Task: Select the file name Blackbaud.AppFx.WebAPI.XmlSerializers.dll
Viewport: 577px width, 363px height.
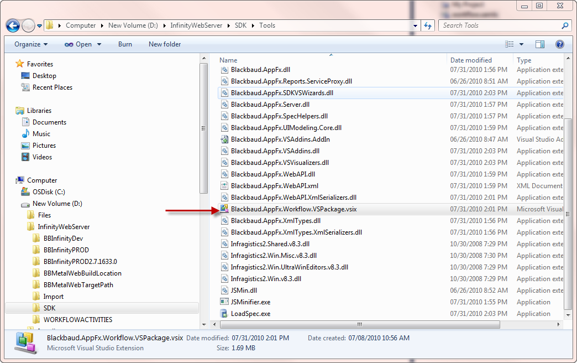Action: [x=293, y=198]
